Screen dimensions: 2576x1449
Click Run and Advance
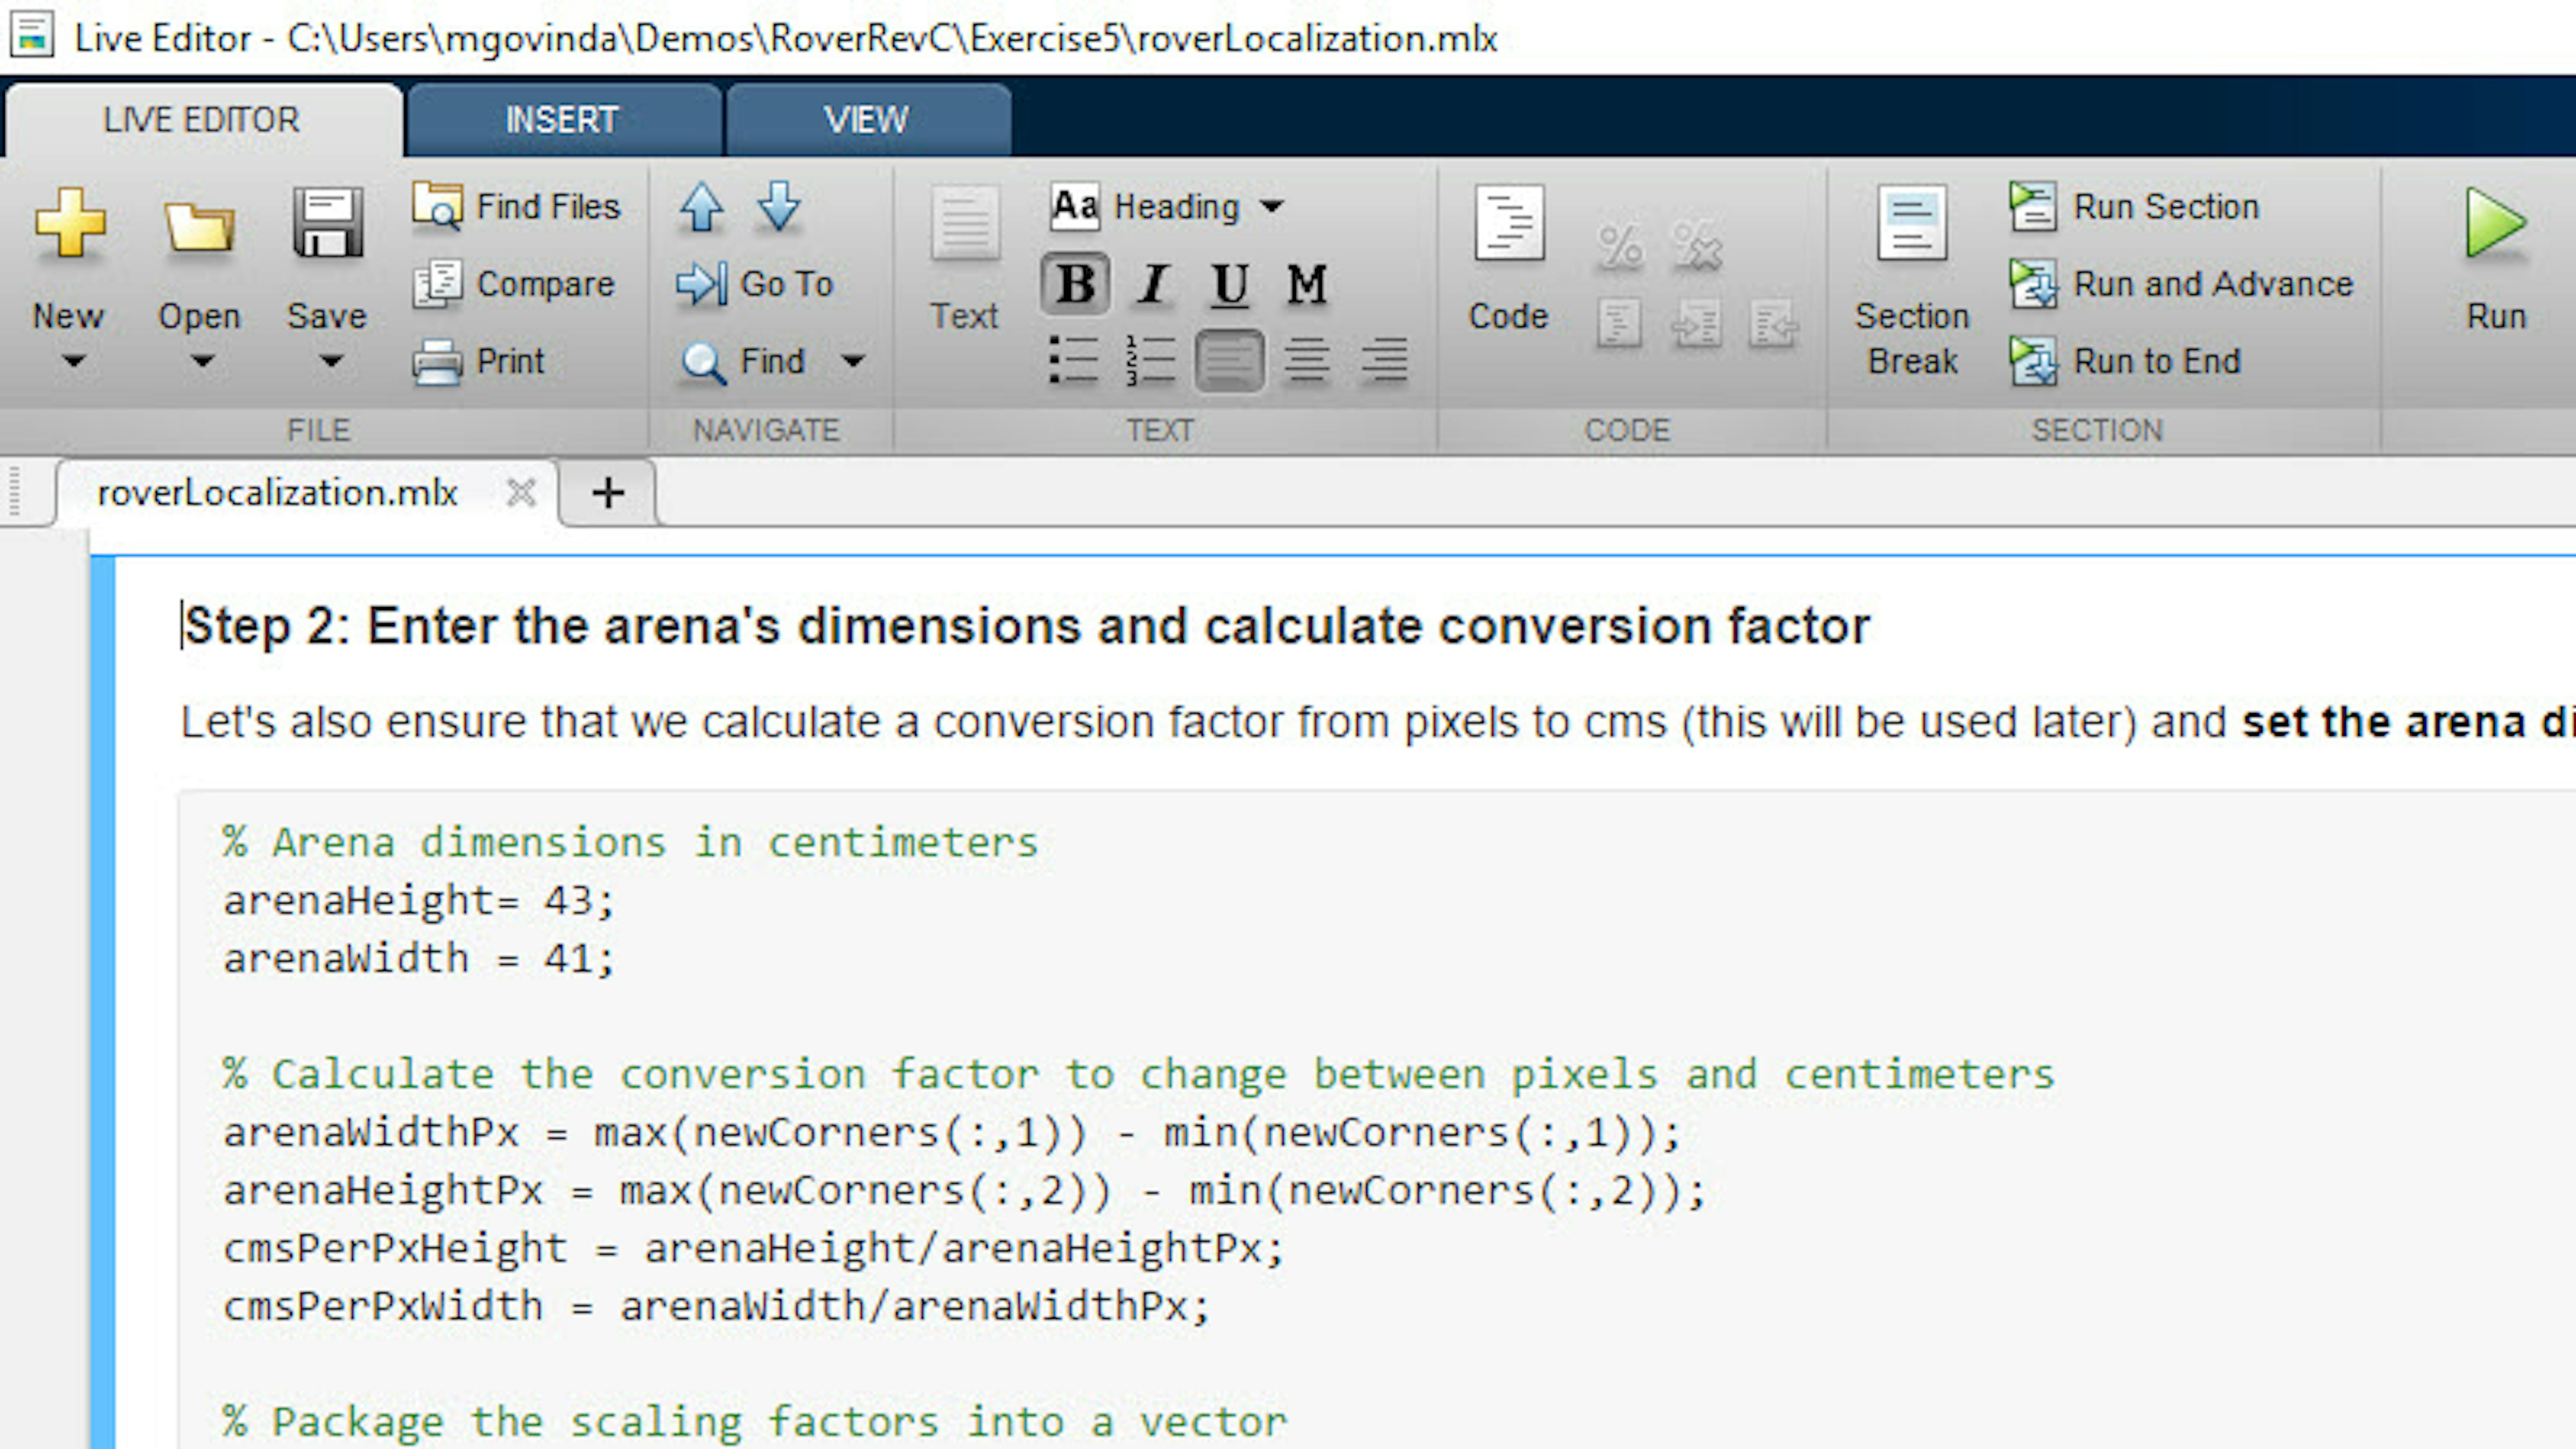tap(2182, 284)
